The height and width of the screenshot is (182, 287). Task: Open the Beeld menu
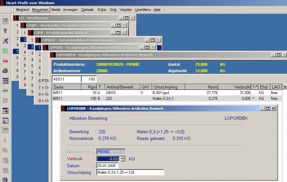point(56,10)
